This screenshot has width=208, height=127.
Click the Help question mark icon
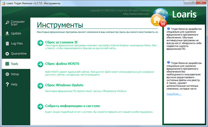[x=7, y=84]
